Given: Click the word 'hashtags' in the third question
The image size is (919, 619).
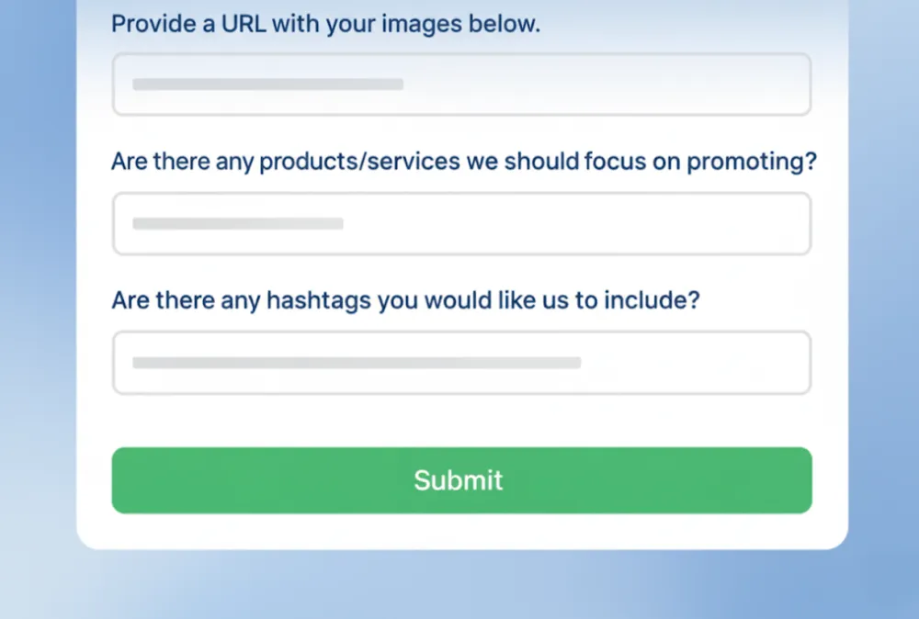Looking at the screenshot, I should coord(319,300).
